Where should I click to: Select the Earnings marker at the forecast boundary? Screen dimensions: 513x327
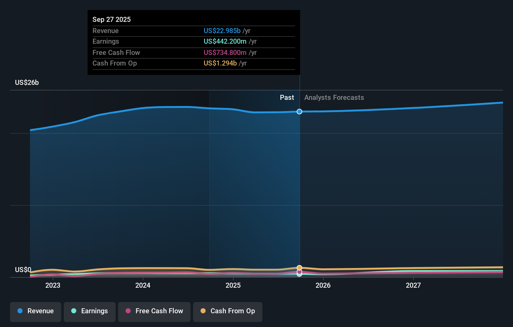click(299, 276)
